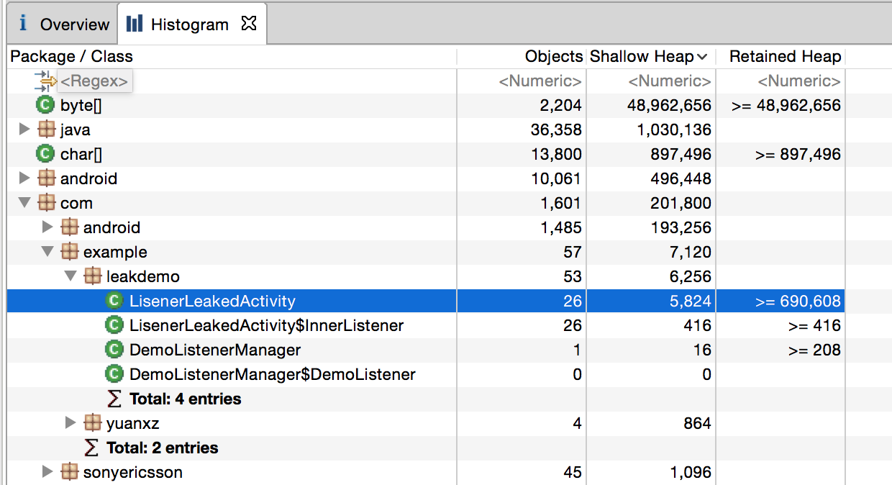The width and height of the screenshot is (892, 485).
Task: Click the Histogram tab bar-chart icon
Action: (x=134, y=24)
